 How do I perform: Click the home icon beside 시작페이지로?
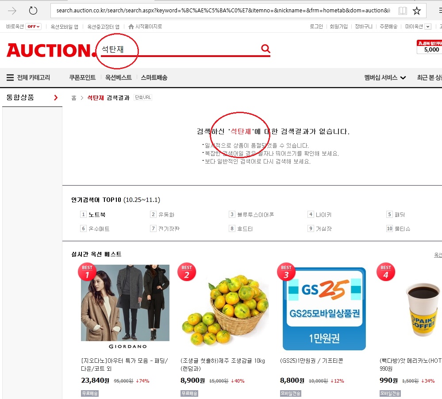click(131, 27)
